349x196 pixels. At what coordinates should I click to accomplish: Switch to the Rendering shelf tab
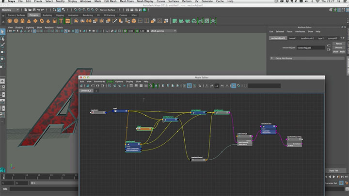88,15
